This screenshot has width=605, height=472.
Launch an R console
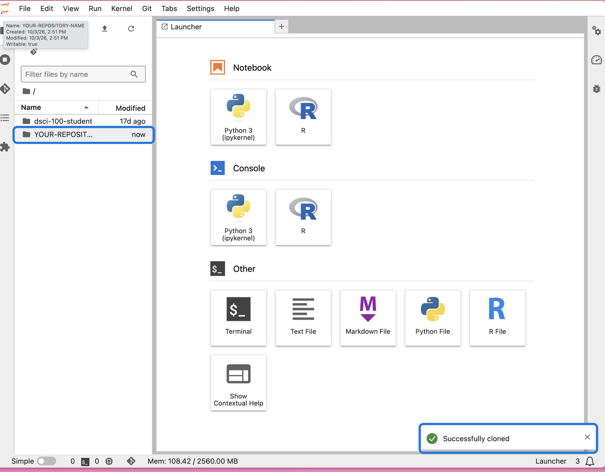pyautogui.click(x=303, y=217)
